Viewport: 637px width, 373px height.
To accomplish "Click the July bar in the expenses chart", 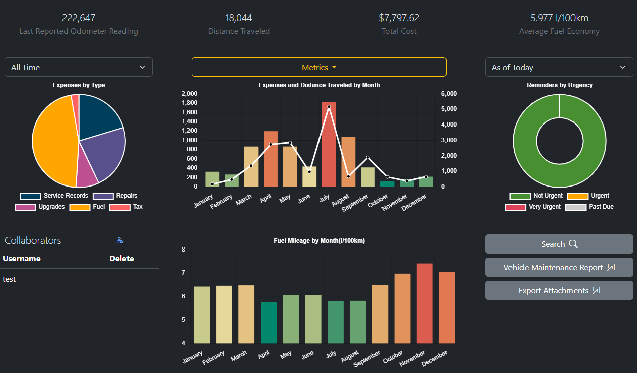I will point(329,146).
